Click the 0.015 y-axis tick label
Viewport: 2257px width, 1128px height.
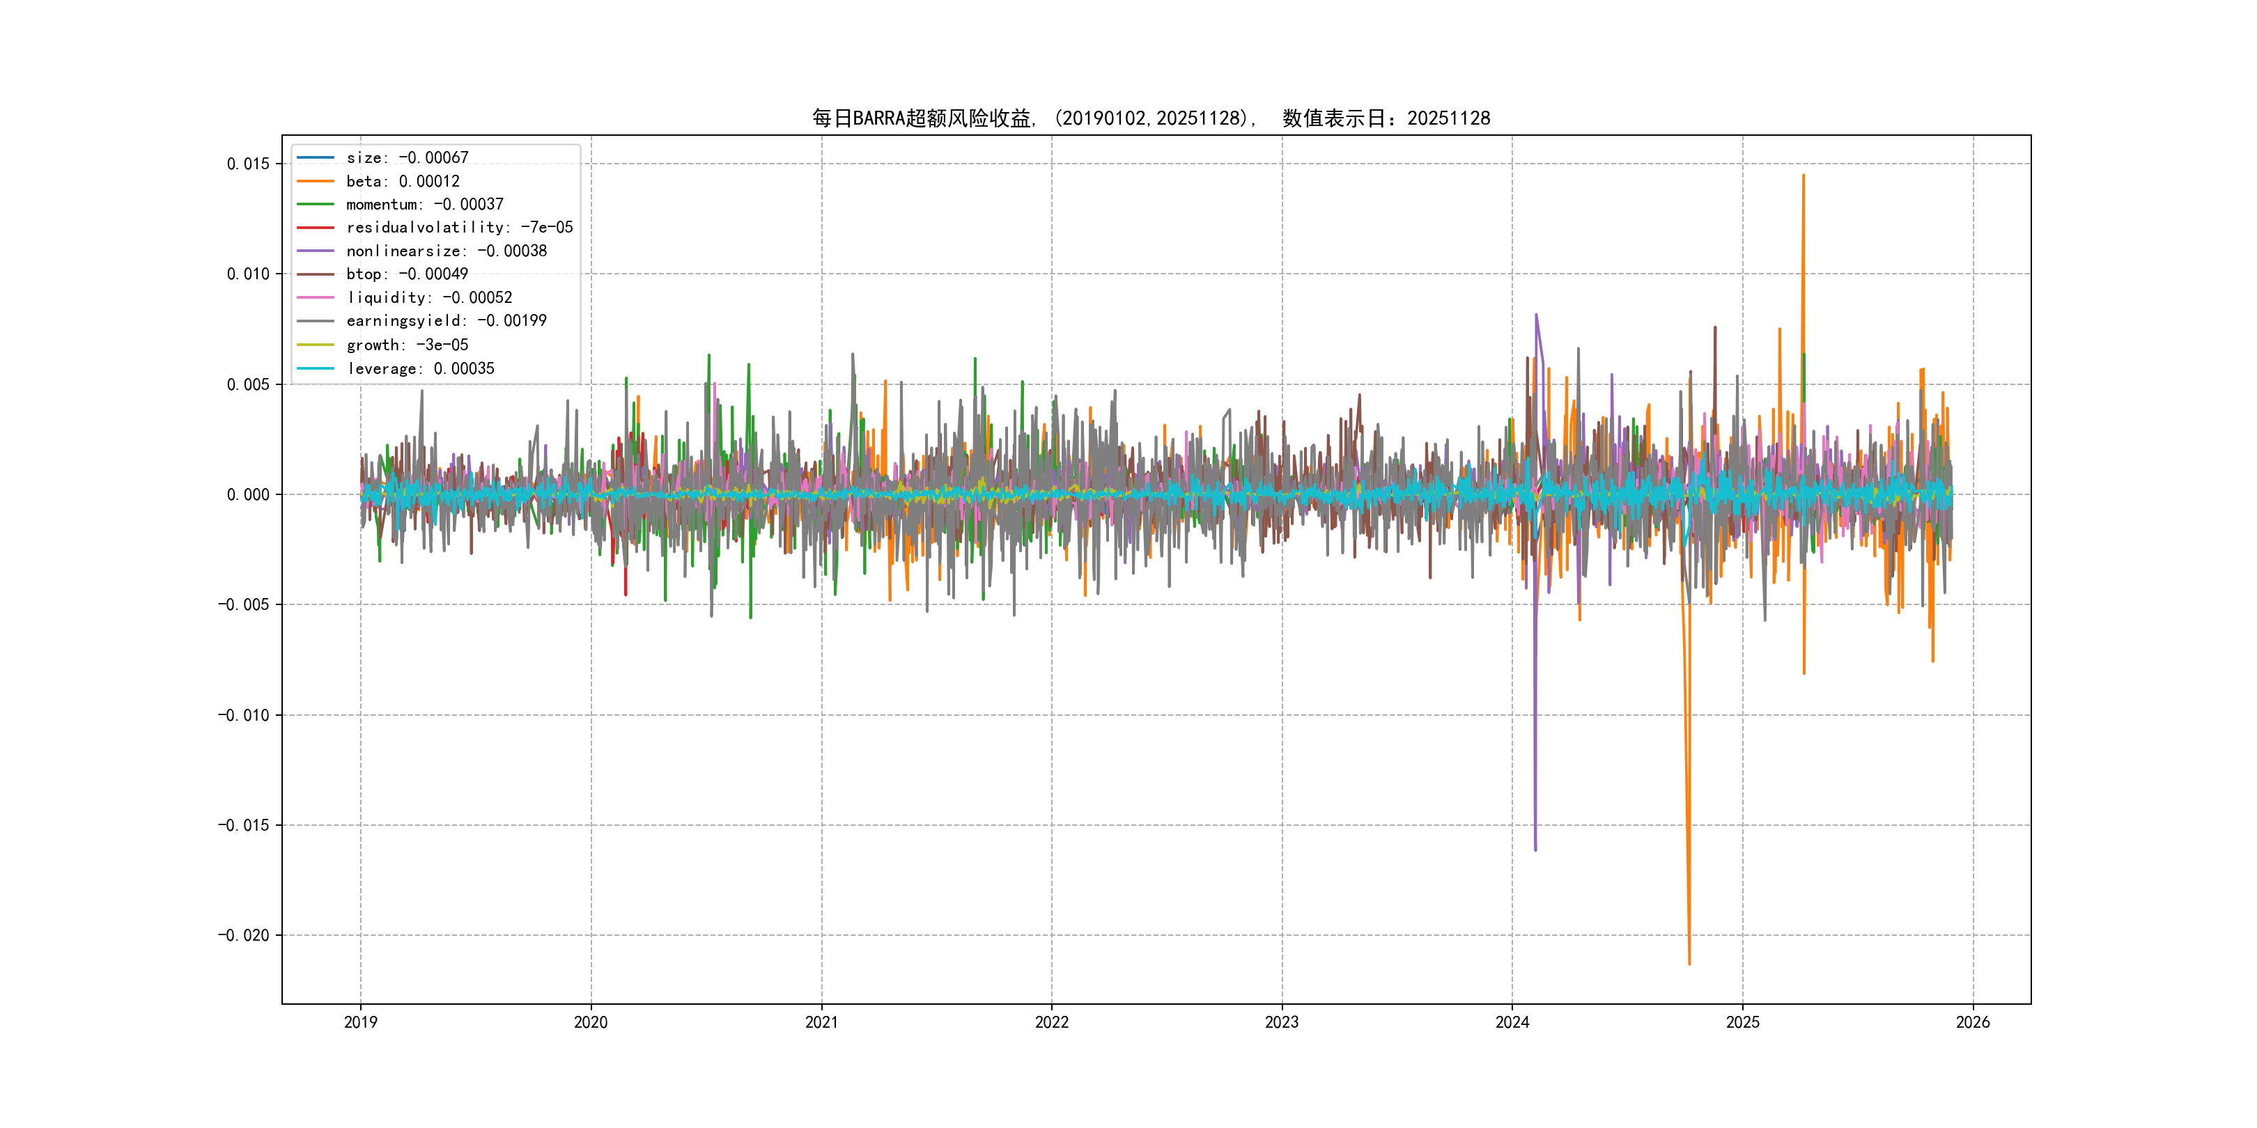click(x=248, y=164)
